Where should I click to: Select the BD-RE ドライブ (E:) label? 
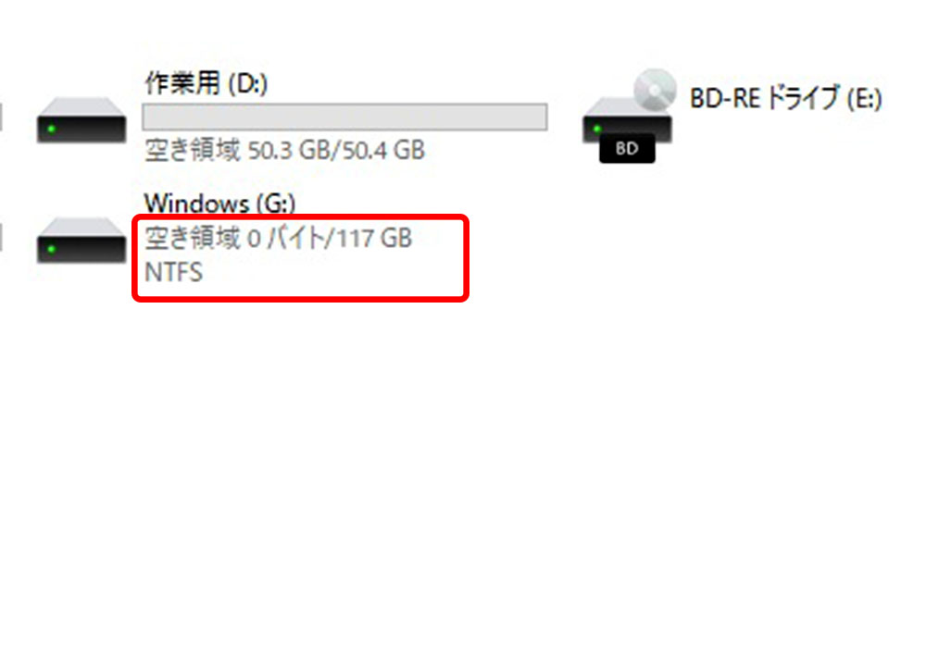[x=786, y=98]
